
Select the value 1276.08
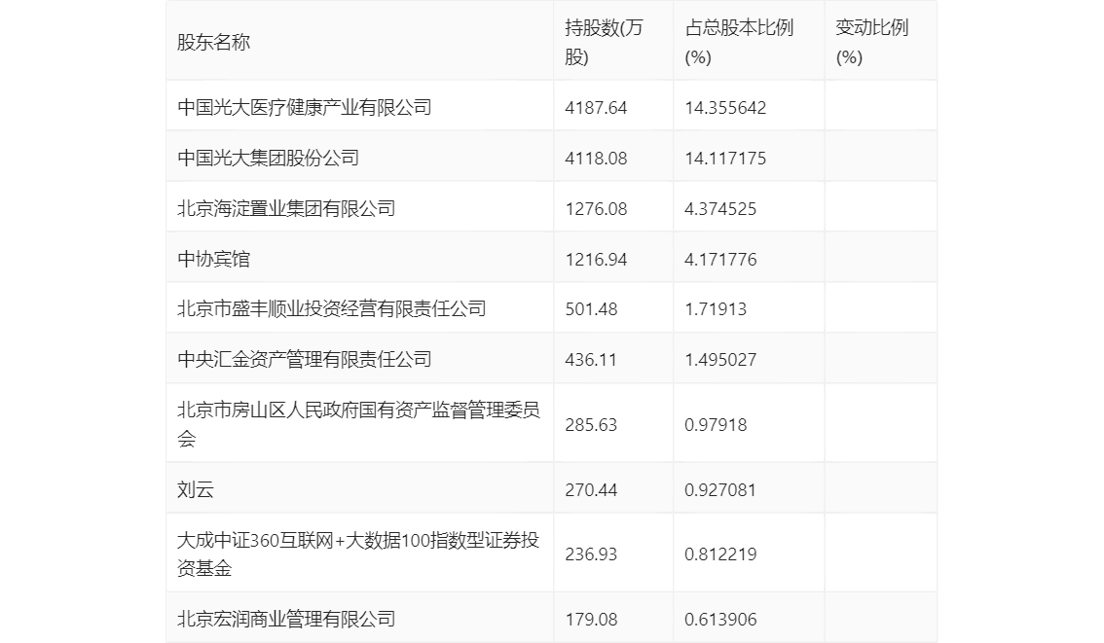pos(596,209)
